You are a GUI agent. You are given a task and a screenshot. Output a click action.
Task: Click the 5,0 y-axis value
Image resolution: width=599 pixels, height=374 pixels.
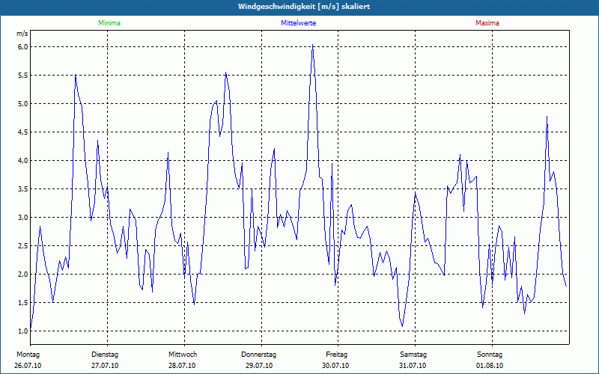(x=23, y=104)
